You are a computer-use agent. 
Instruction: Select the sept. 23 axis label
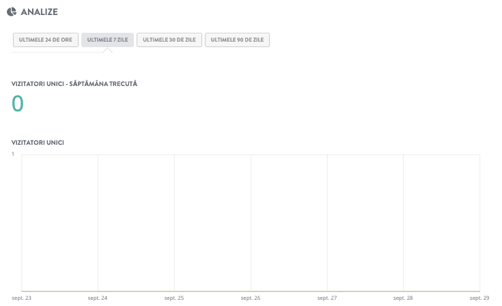click(x=22, y=298)
